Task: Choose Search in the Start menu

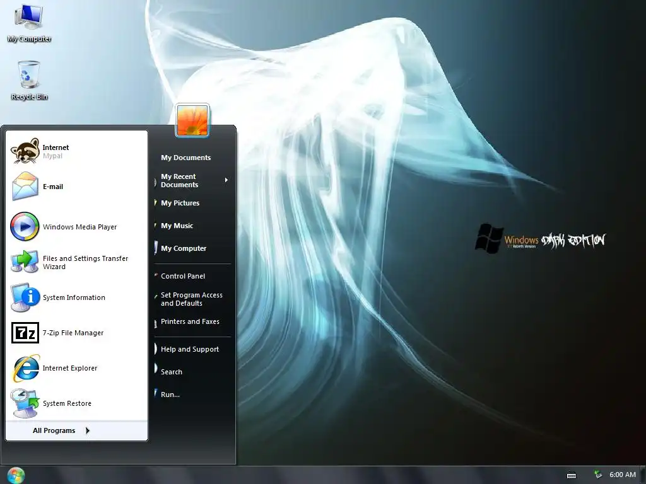Action: [172, 372]
